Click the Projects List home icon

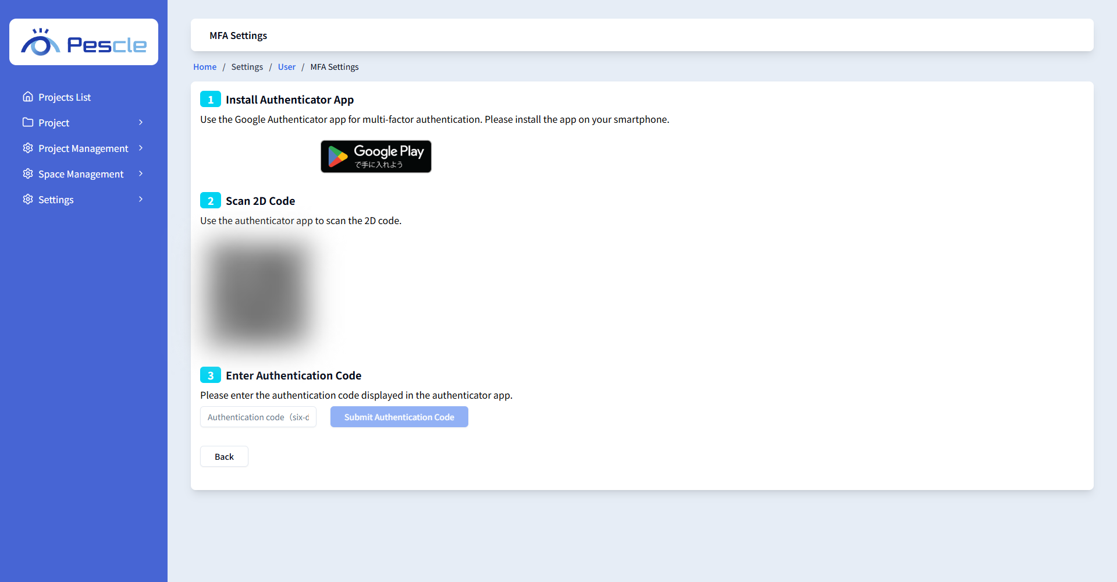pos(28,97)
